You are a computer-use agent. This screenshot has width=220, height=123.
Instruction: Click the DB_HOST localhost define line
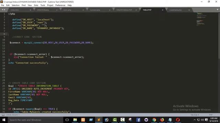pos(33,20)
